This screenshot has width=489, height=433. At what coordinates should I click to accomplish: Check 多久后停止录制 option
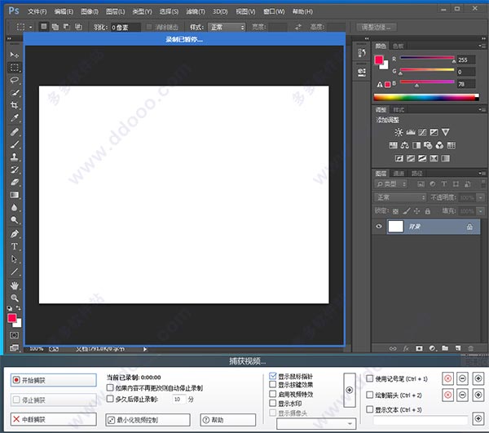click(110, 399)
